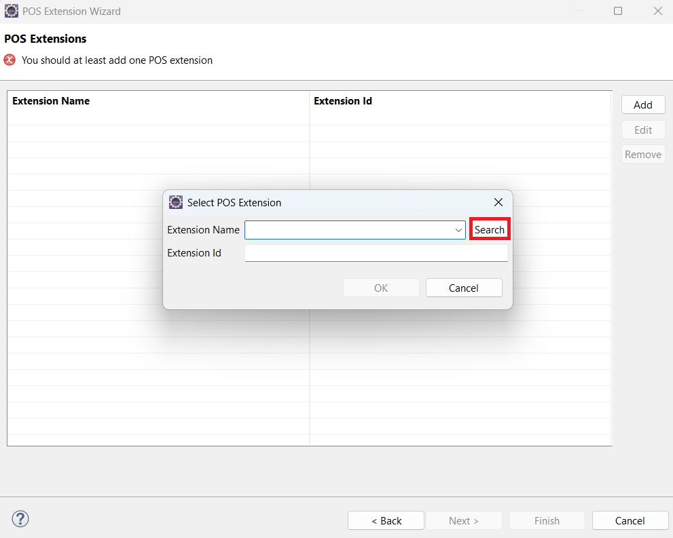Screen dimensions: 673x538
Task: Click the help question mark icon
Action: [20, 519]
